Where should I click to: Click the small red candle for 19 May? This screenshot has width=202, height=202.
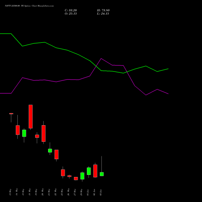click(37, 136)
